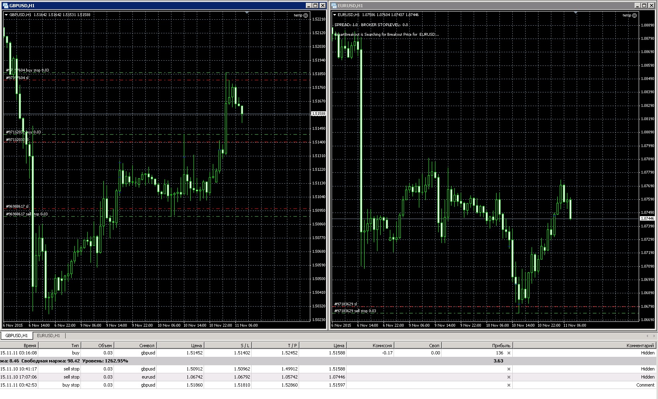Delete the gbpusd sell stop order at 1.50912
The width and height of the screenshot is (658, 399).
tap(509, 369)
